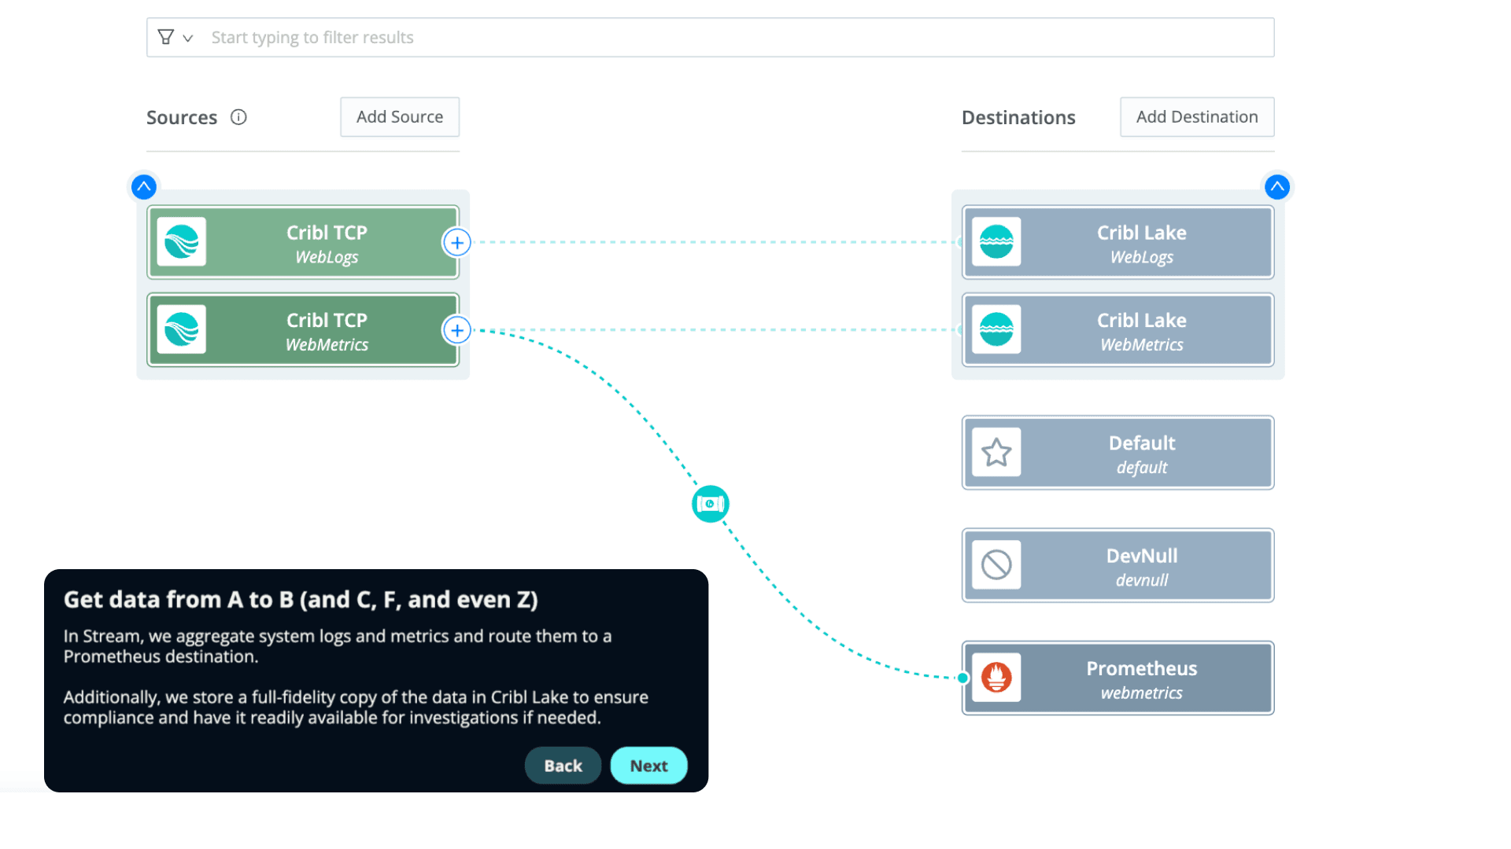Image resolution: width=1511 pixels, height=849 pixels.
Task: Collapse the Destinations panel chevron
Action: pyautogui.click(x=1277, y=186)
